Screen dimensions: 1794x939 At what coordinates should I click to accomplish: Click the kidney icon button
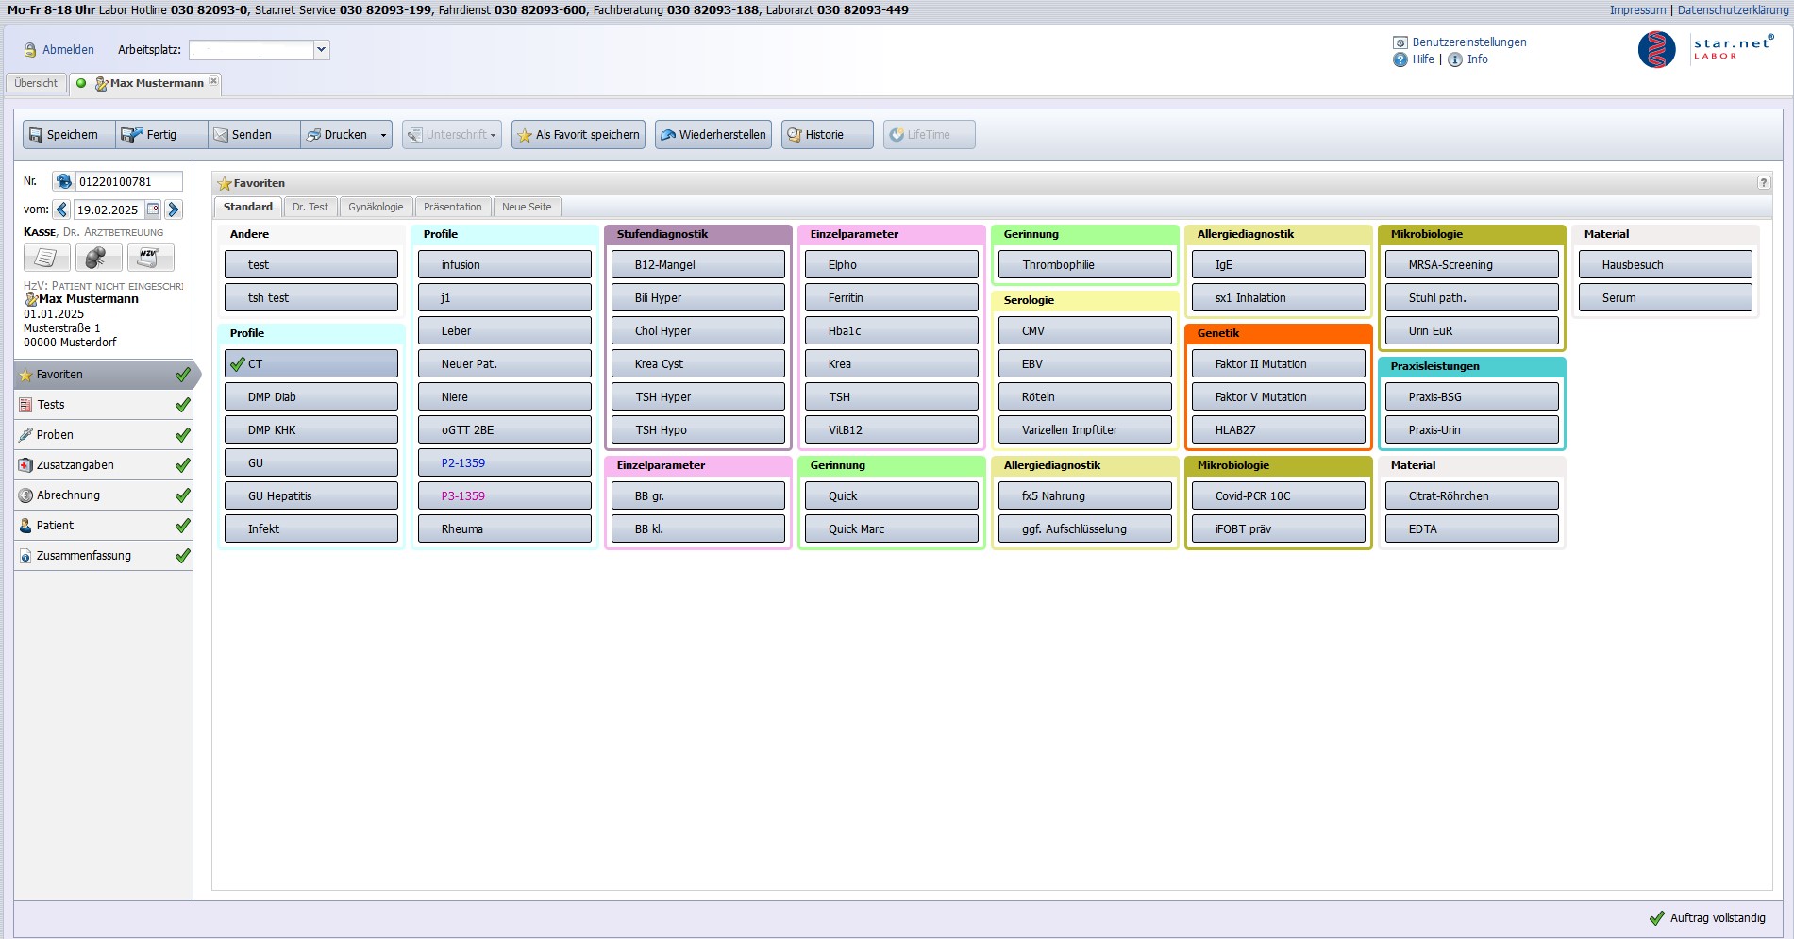click(98, 258)
